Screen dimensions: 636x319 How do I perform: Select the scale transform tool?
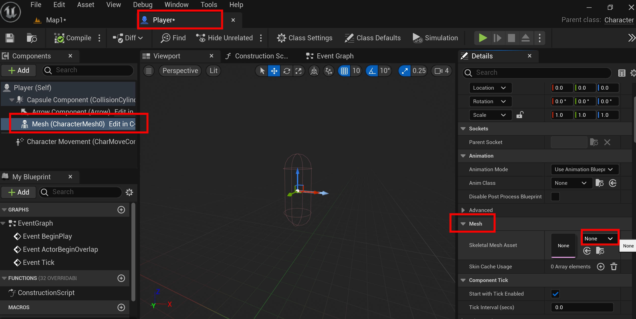point(298,71)
